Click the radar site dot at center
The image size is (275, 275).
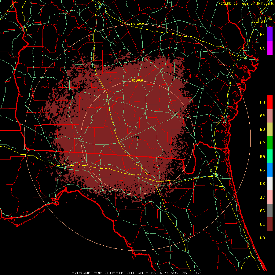click(138, 137)
